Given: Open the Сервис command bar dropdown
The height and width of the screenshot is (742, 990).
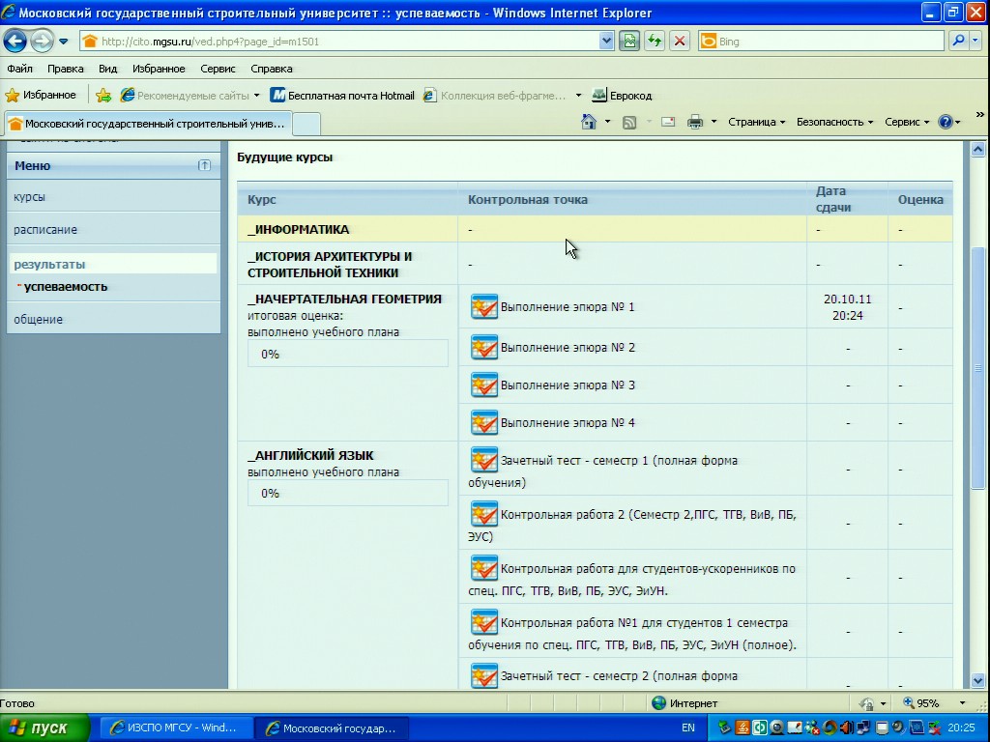Looking at the screenshot, I should click(x=907, y=122).
